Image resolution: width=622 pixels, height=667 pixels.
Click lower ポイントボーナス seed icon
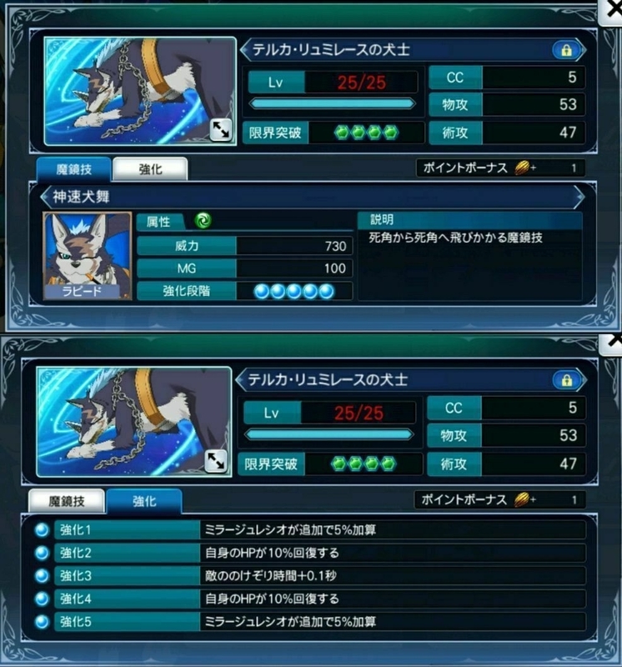point(522,499)
